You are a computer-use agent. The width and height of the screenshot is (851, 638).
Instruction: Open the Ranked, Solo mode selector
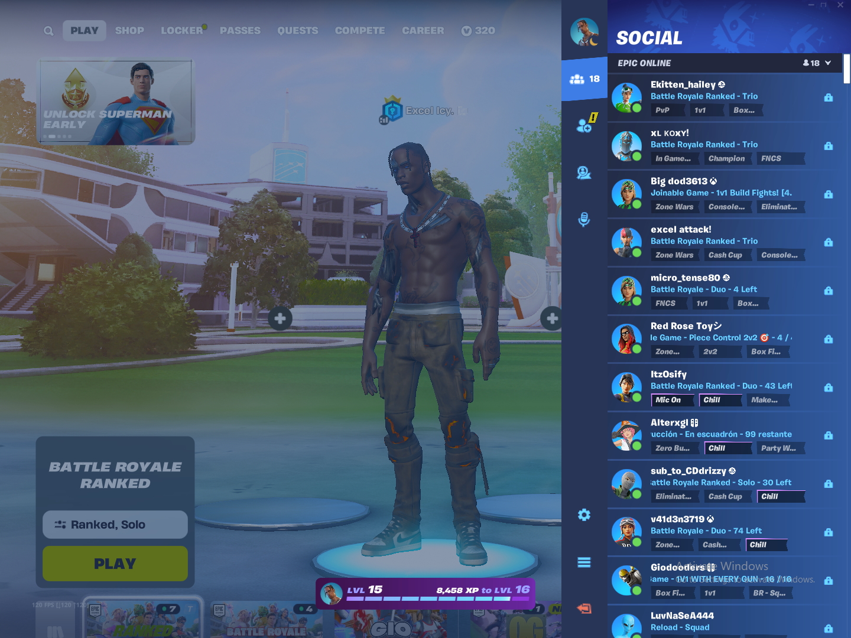pyautogui.click(x=115, y=525)
